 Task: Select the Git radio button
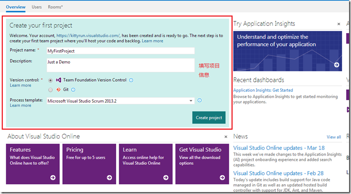51,90
